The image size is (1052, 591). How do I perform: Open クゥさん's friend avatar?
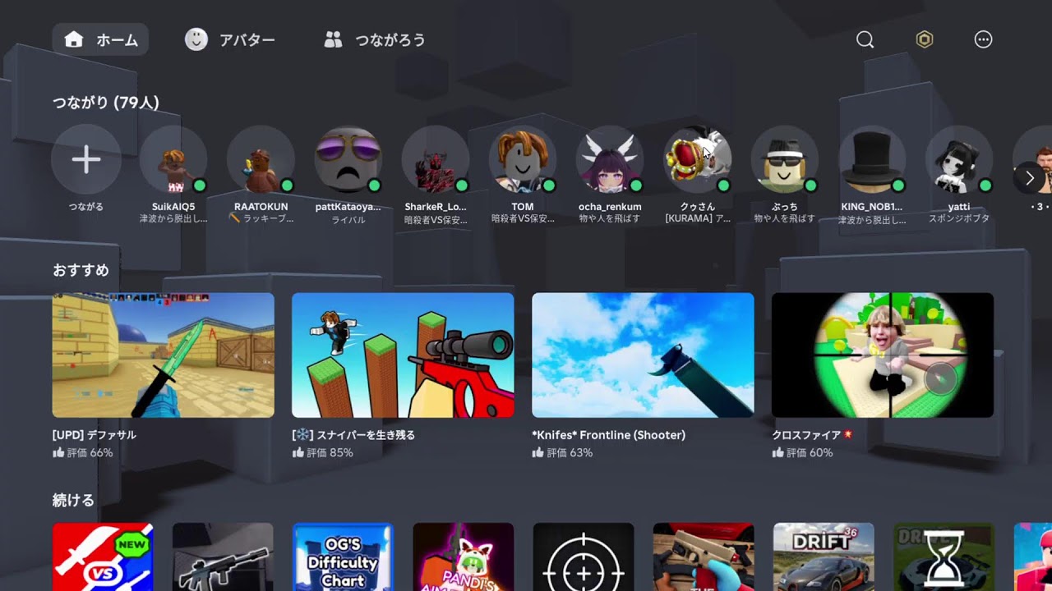(x=697, y=159)
